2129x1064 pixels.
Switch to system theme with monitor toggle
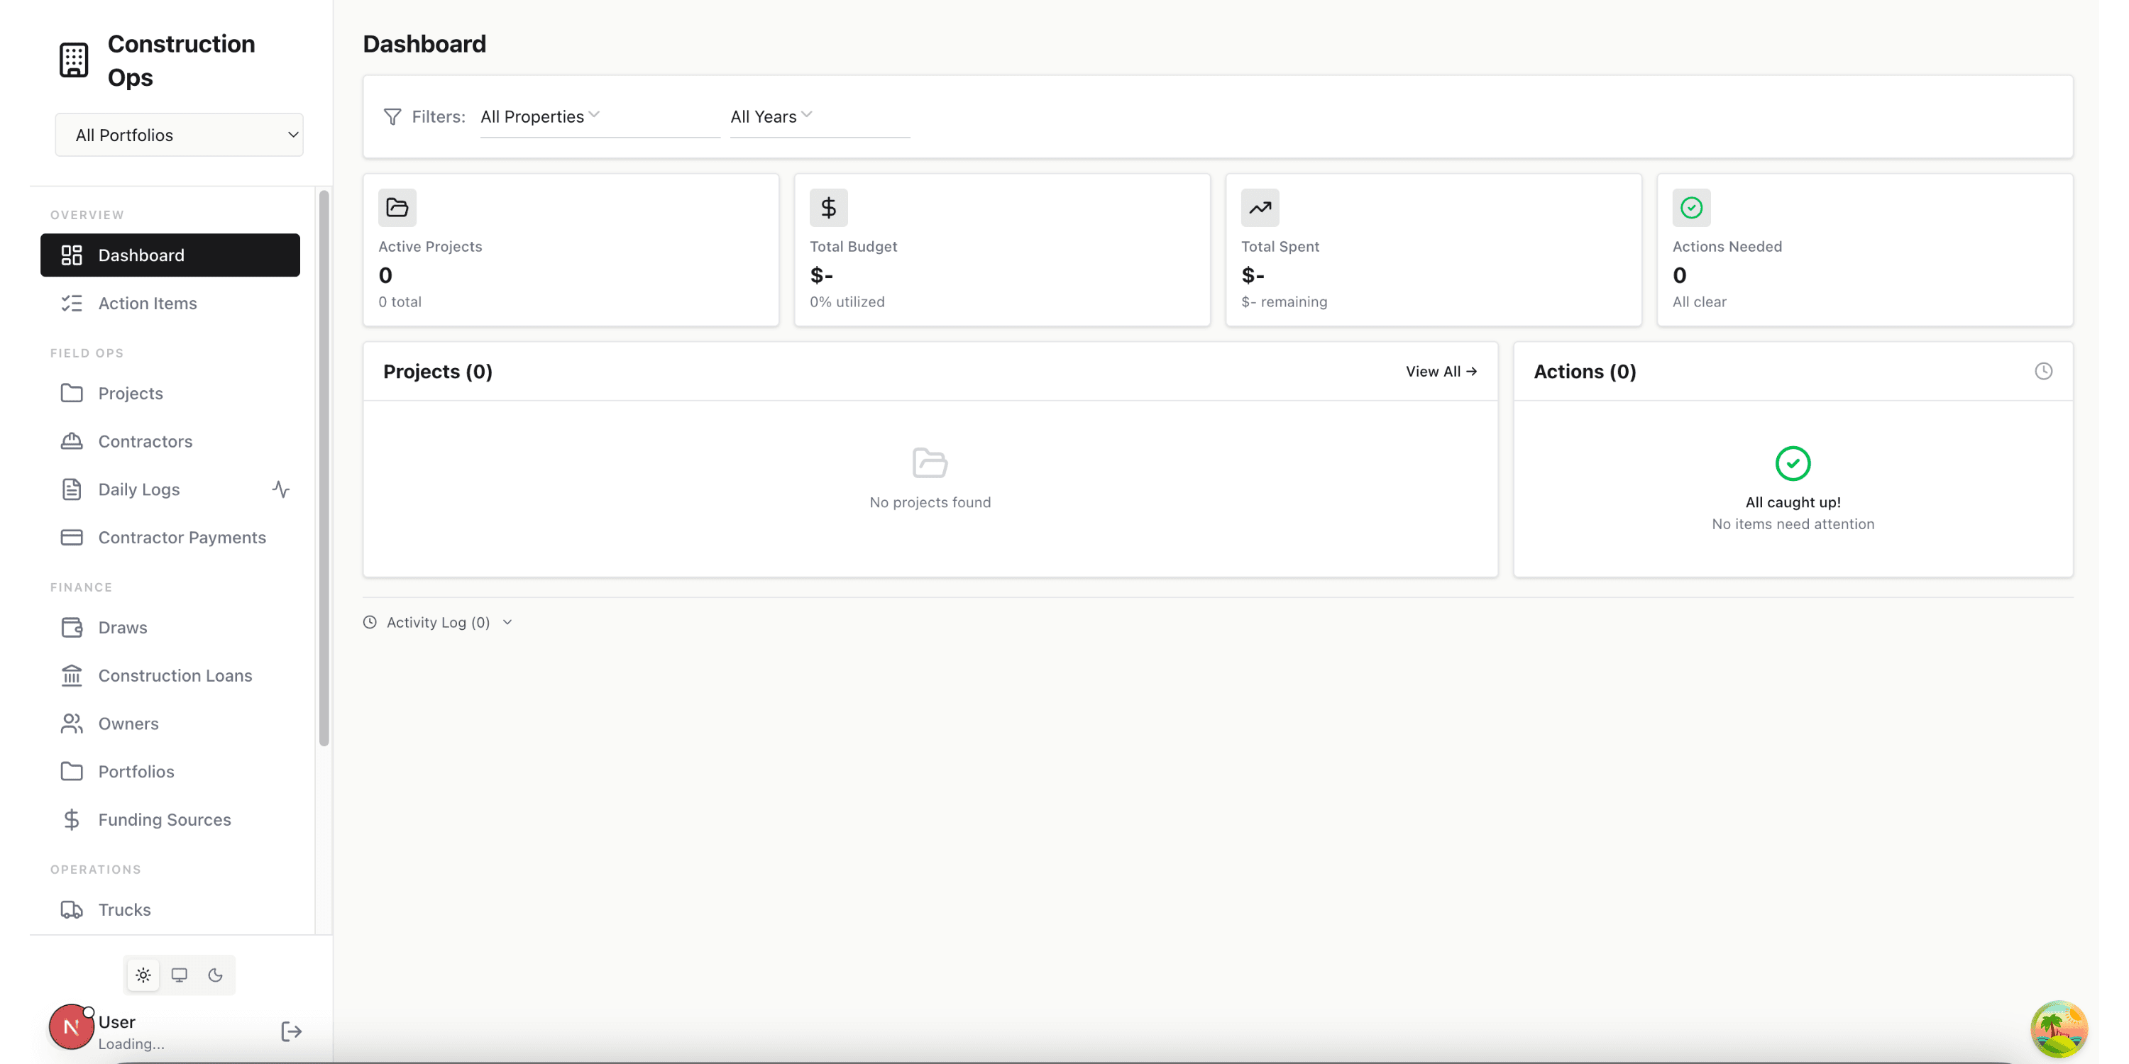coord(180,975)
